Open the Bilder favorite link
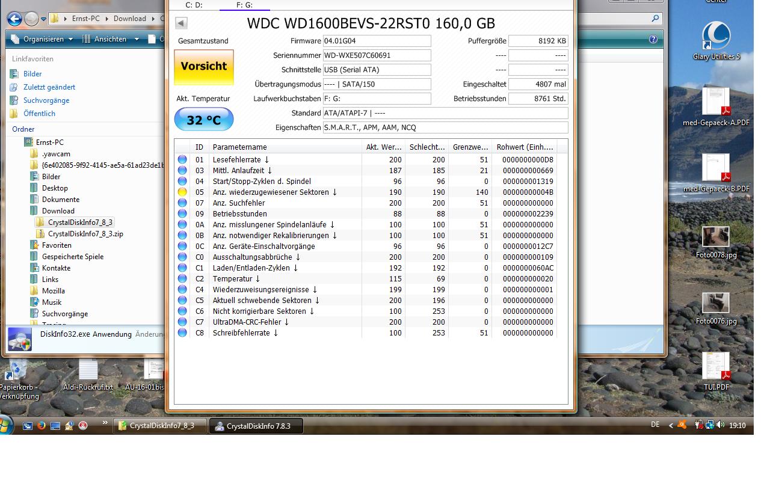 [32, 74]
